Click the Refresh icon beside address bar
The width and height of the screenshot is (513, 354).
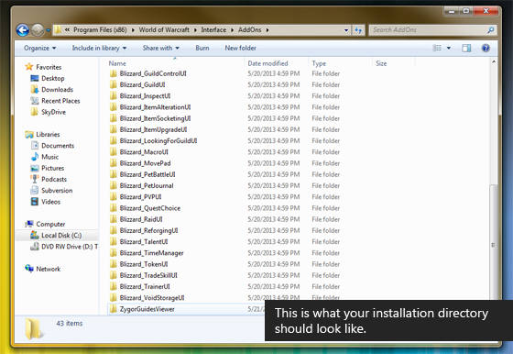[358, 30]
